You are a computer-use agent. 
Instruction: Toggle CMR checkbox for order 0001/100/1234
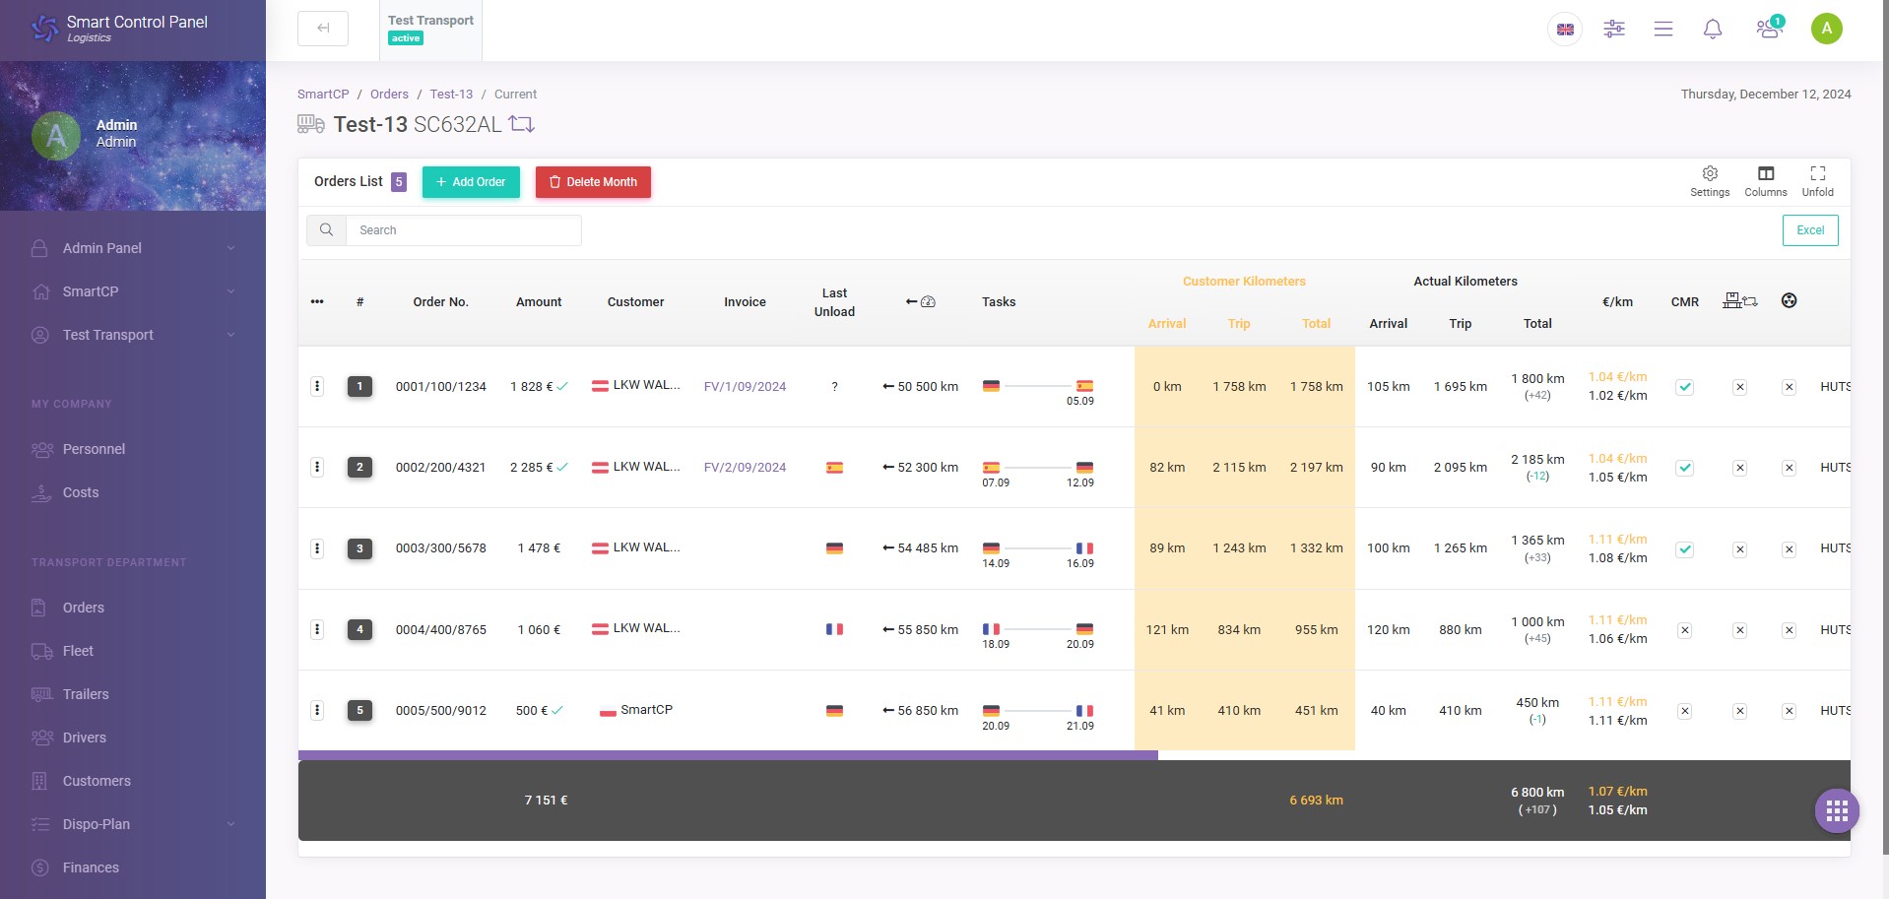click(1685, 386)
